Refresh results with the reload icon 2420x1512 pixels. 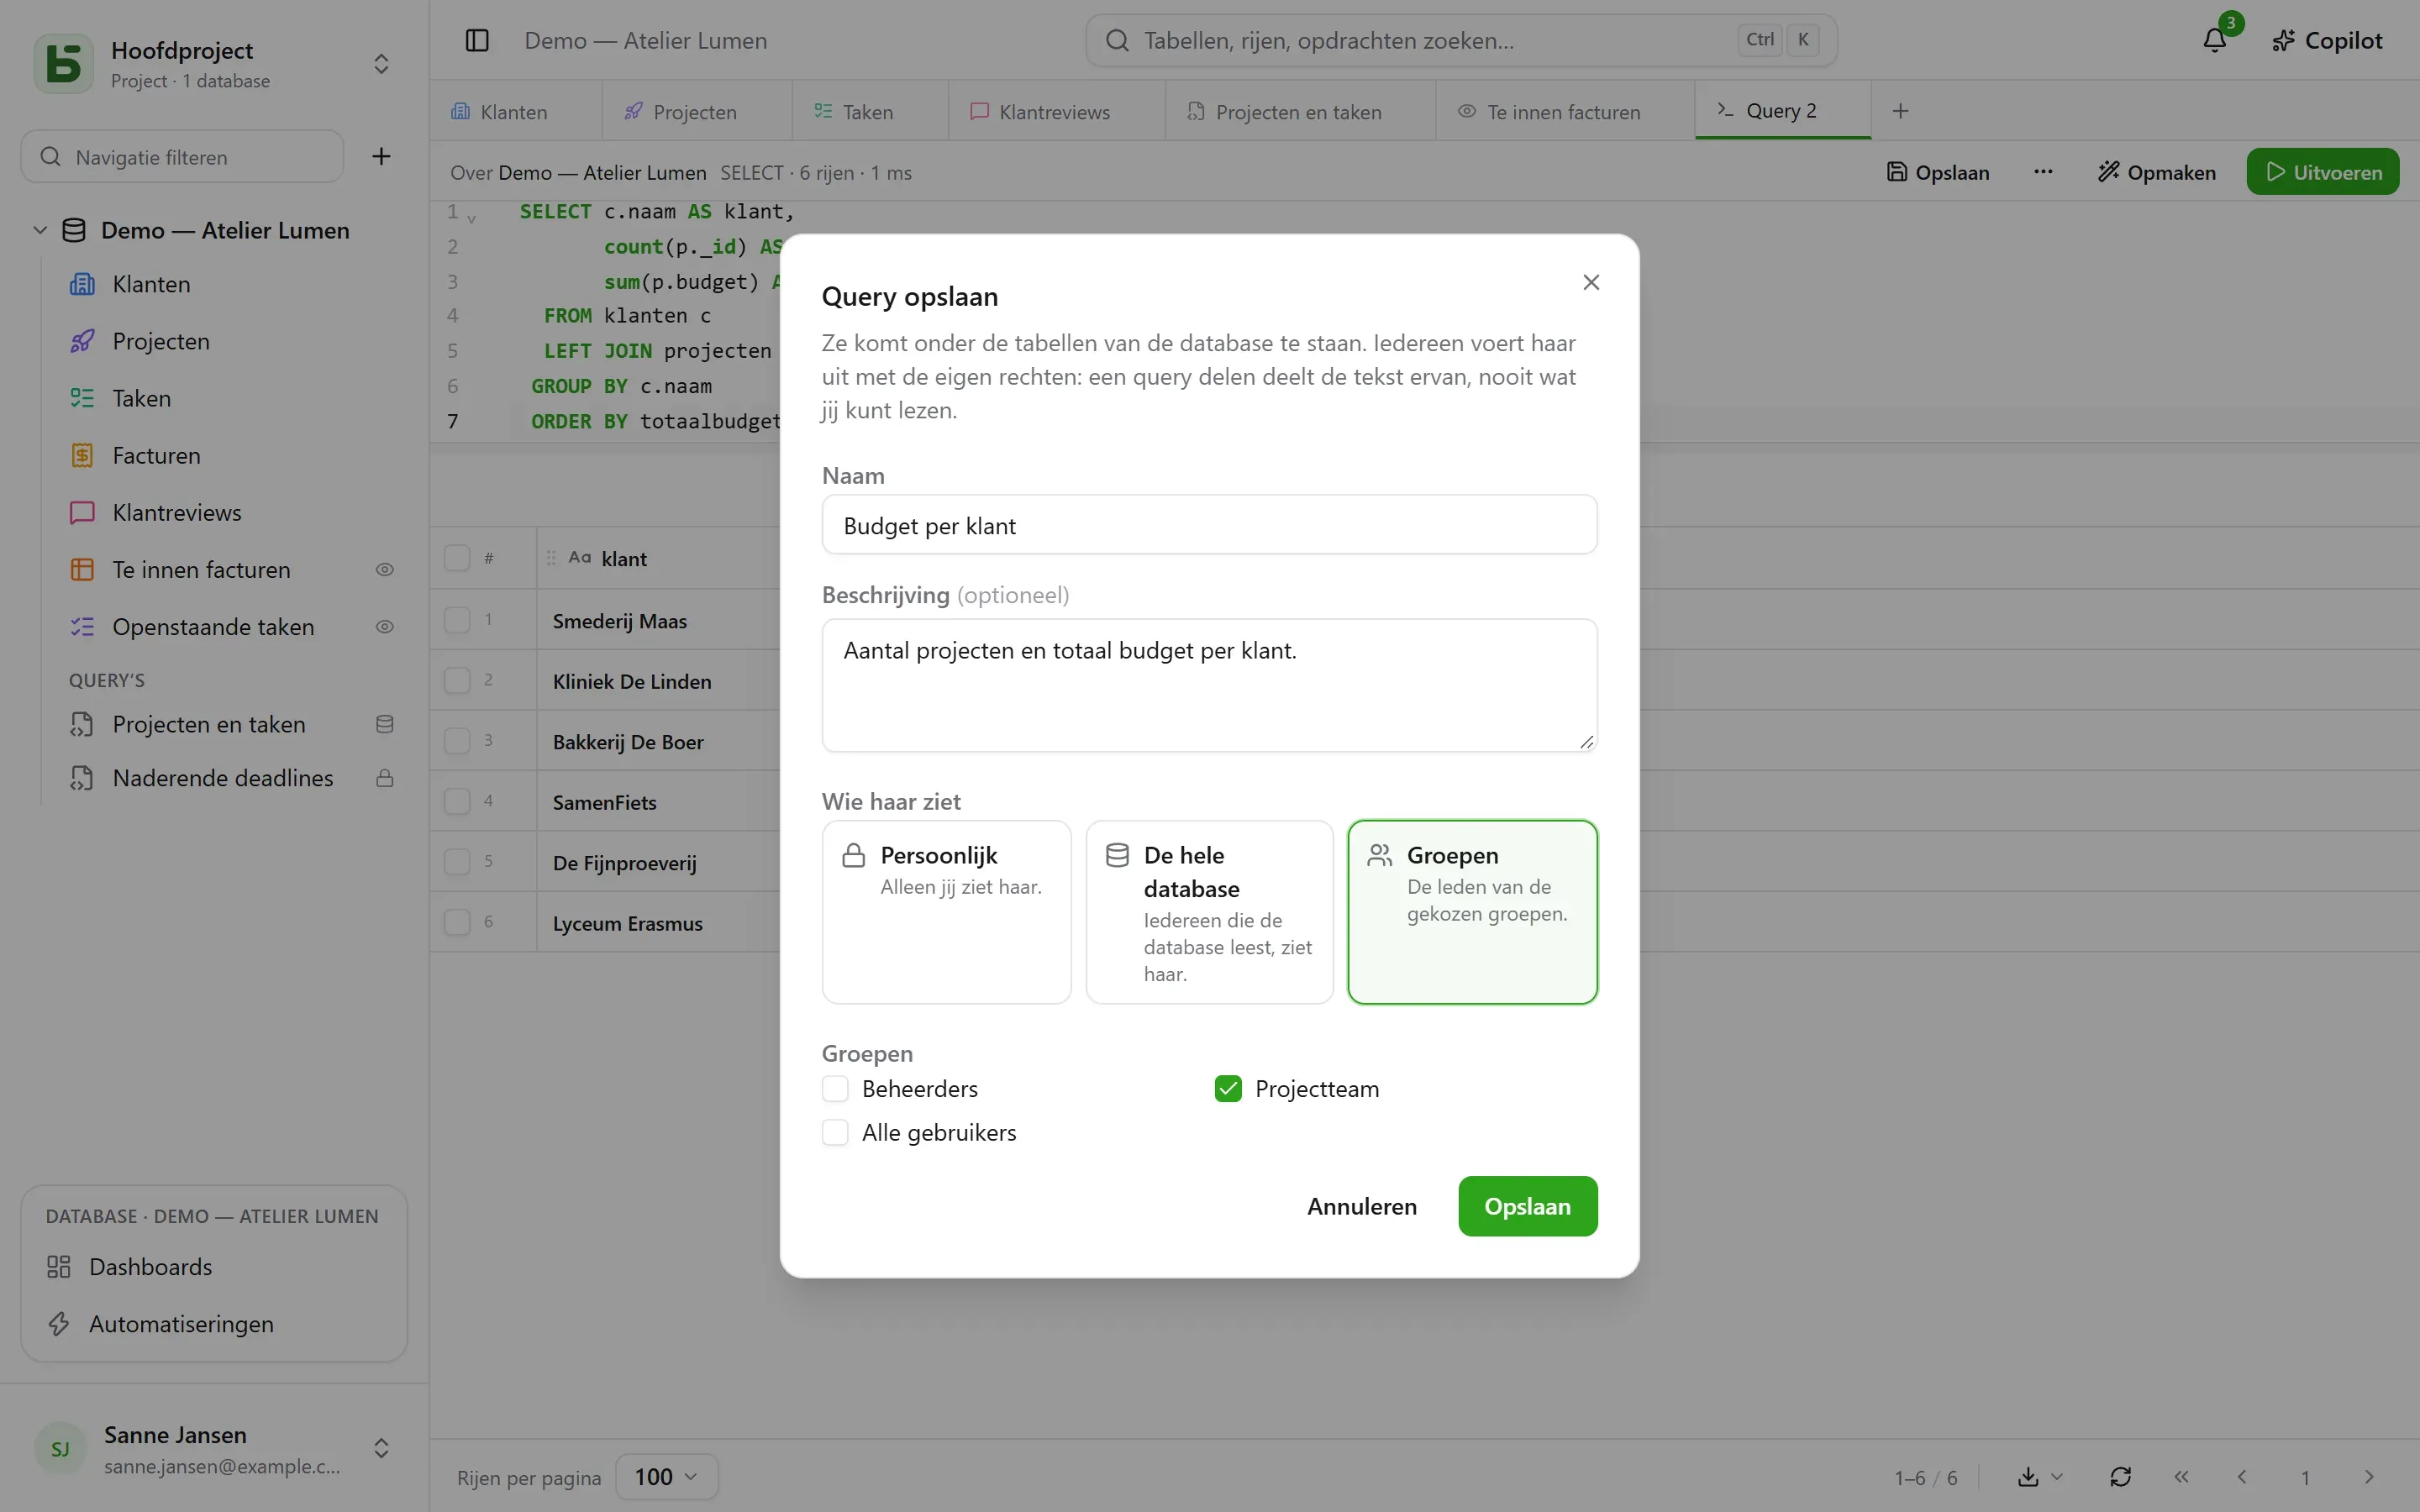[2121, 1477]
